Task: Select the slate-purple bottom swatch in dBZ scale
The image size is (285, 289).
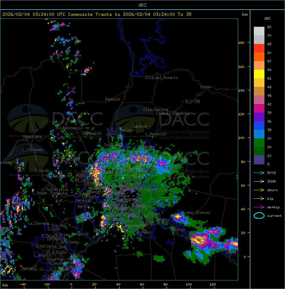Action: point(259,160)
